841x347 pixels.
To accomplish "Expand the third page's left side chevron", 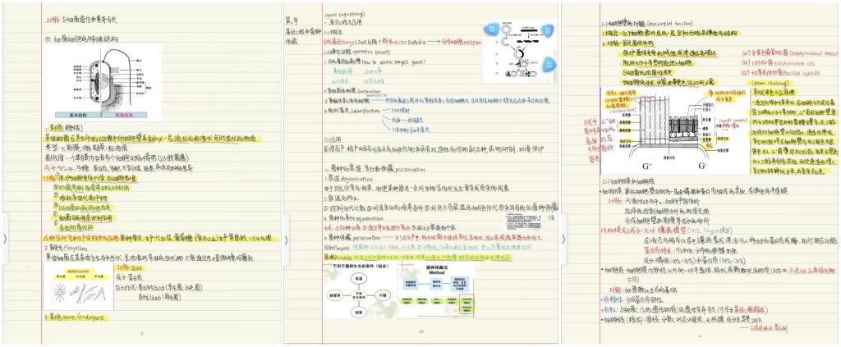I will [x=563, y=239].
